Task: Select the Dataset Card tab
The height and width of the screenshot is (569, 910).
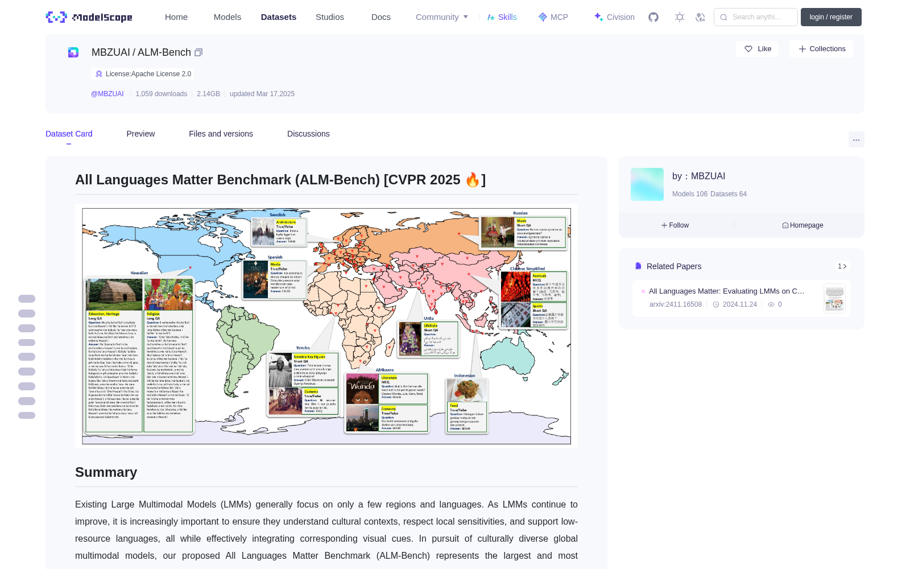Action: [x=69, y=134]
